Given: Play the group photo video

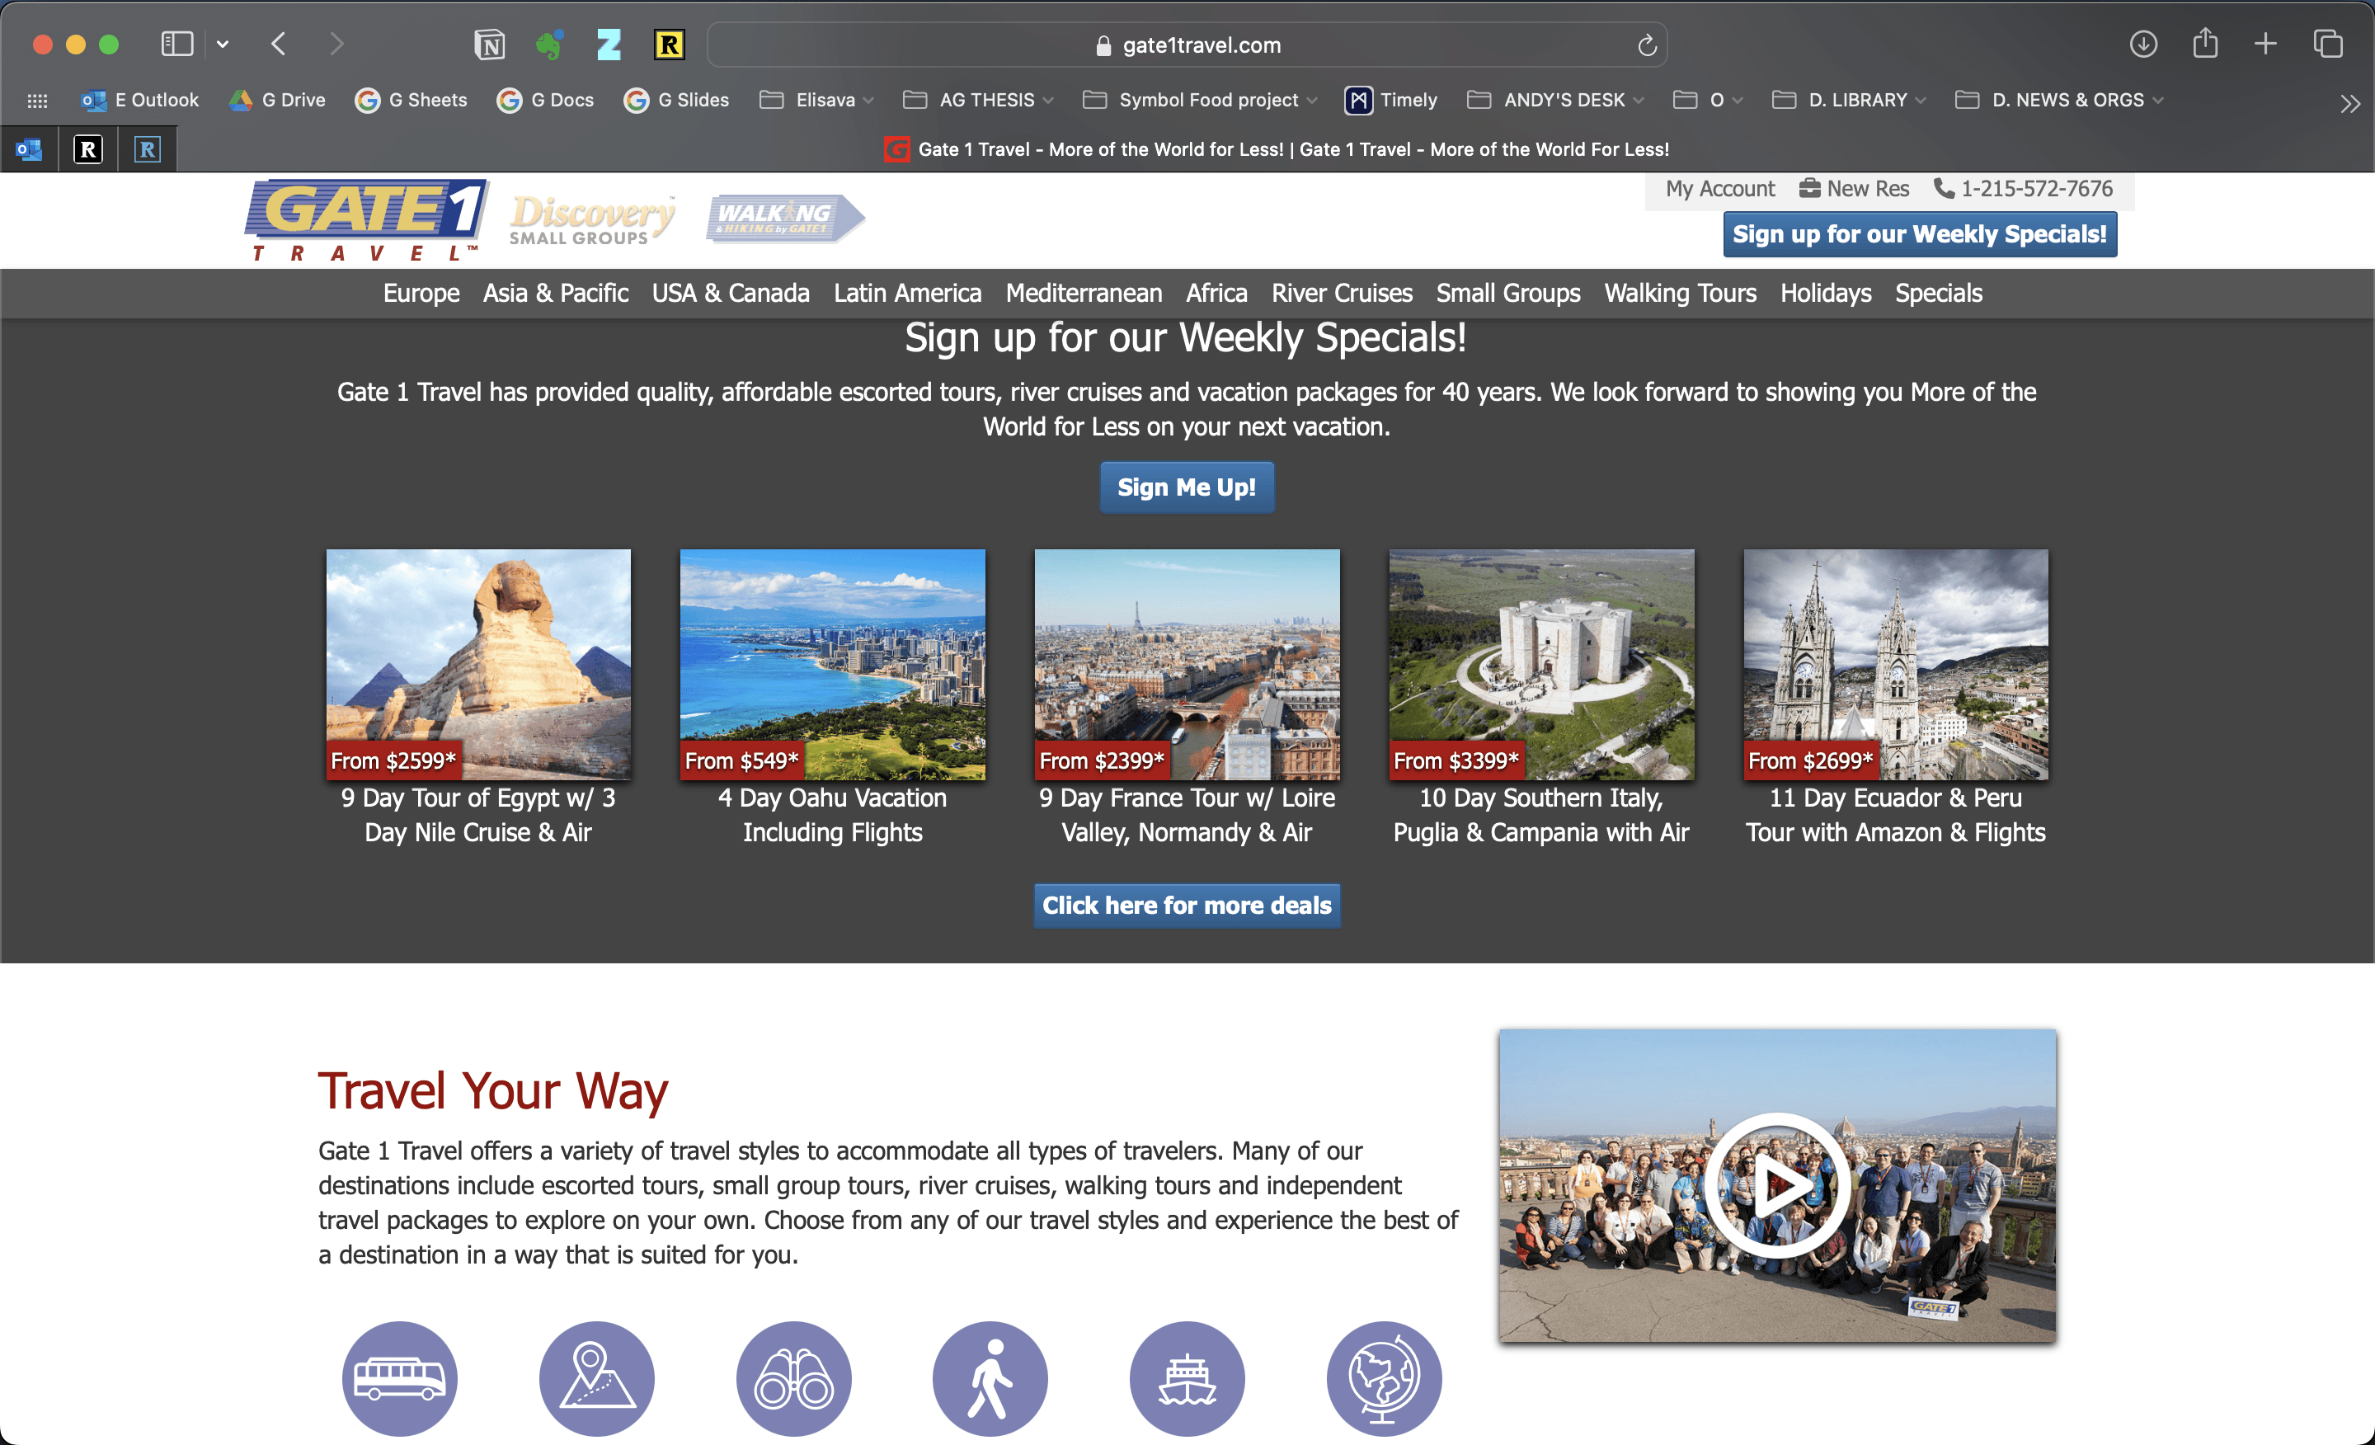Looking at the screenshot, I should [1776, 1186].
